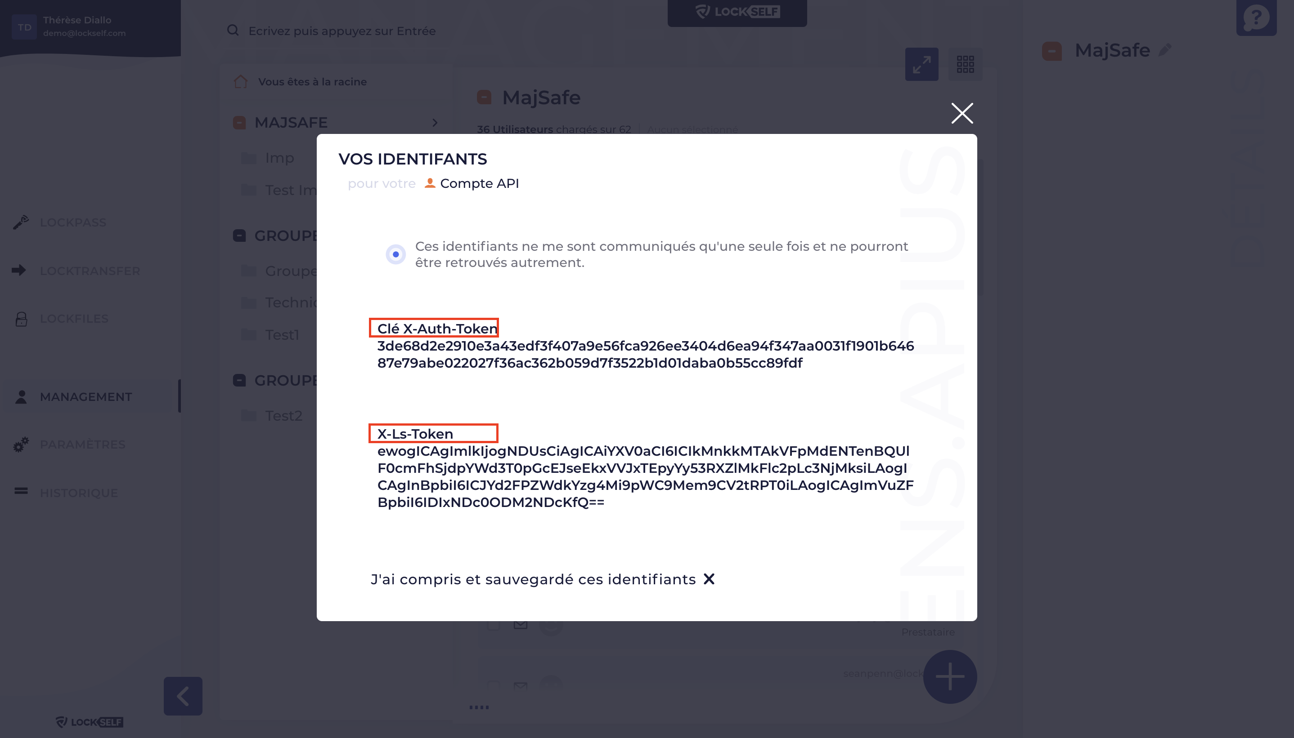Viewport: 1294px width, 738px height.
Task: Click the expand fullscreen arrows icon
Action: 921,64
